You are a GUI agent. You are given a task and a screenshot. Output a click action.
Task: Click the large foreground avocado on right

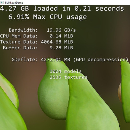tap(91, 104)
